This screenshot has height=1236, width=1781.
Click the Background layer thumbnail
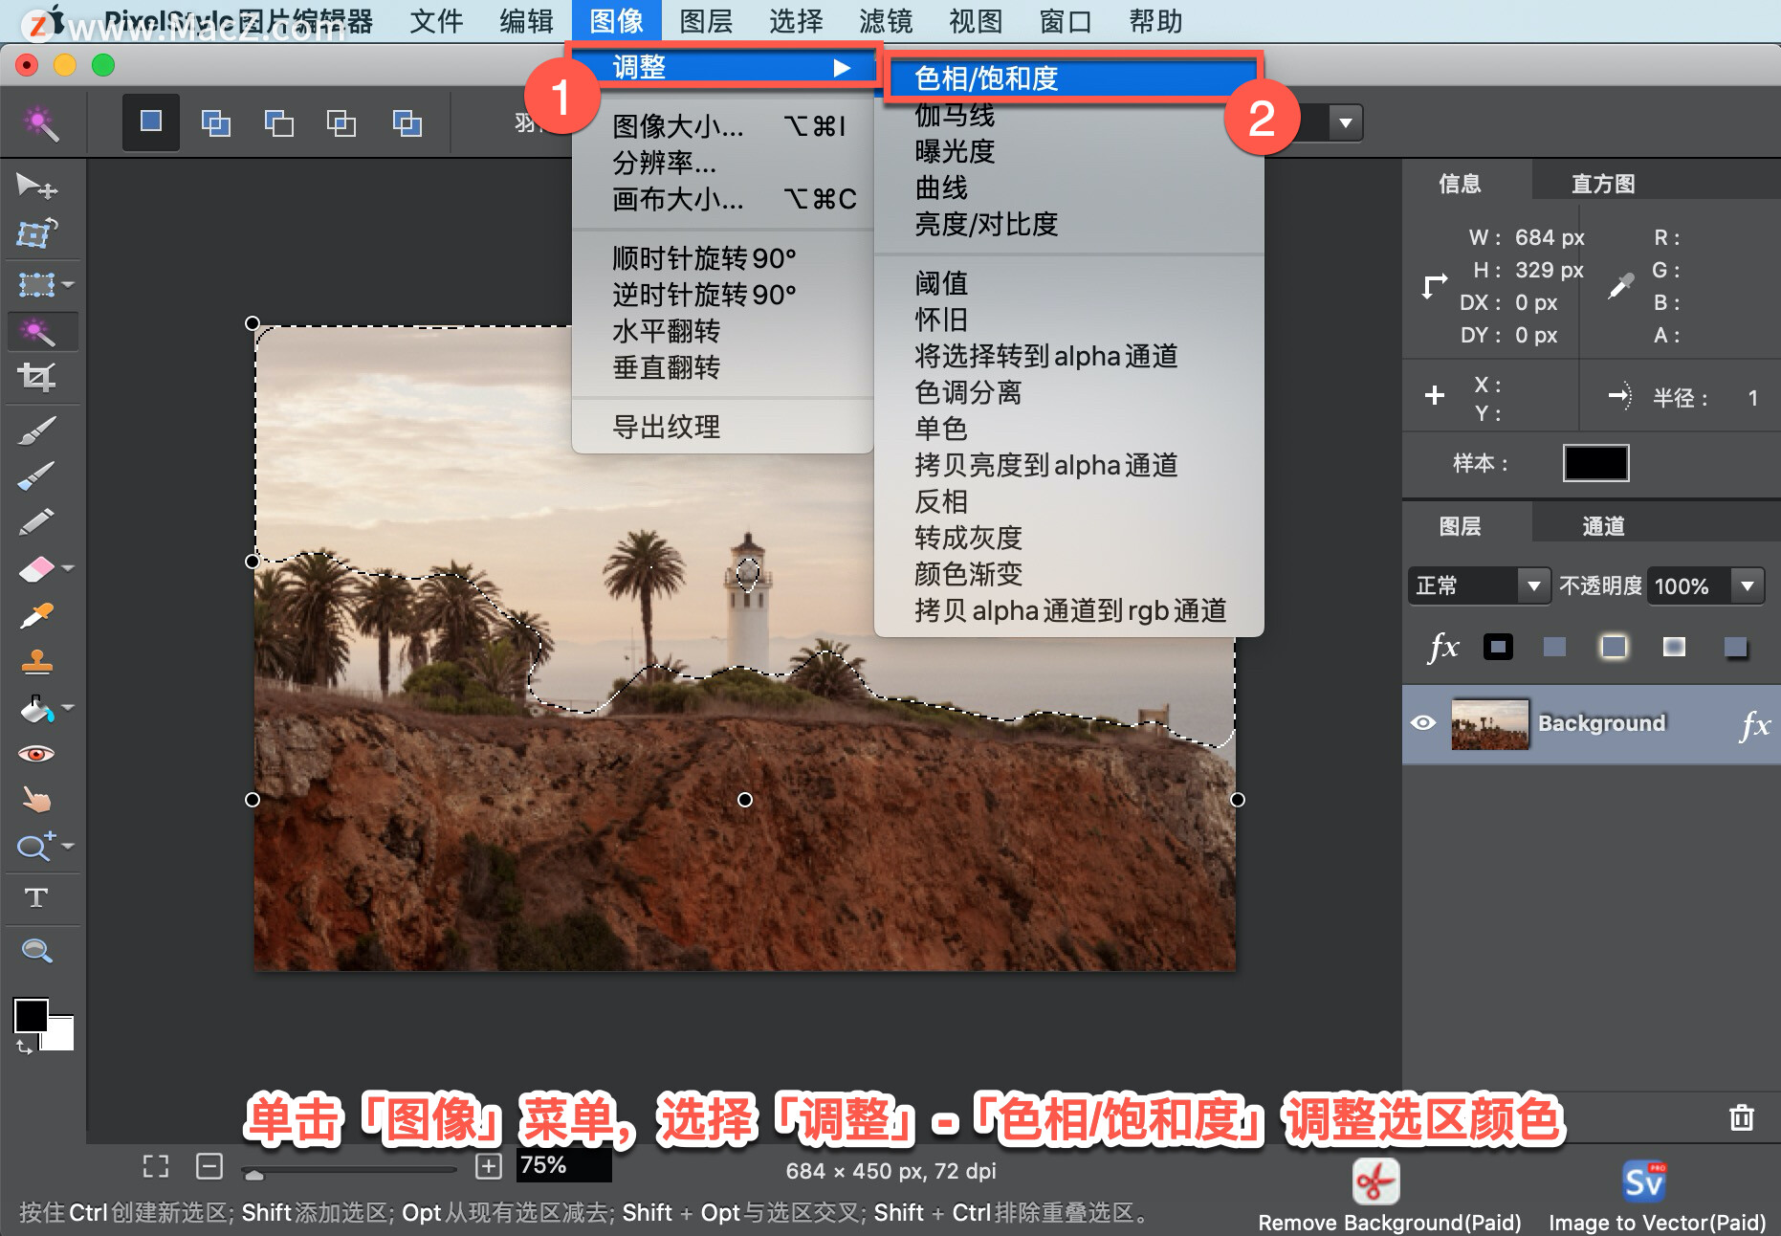point(1489,724)
